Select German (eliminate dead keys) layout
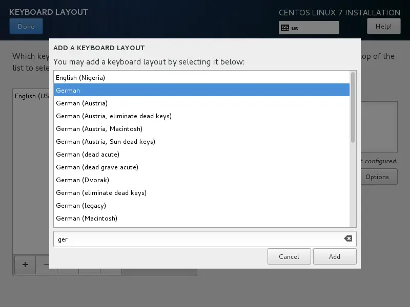410x307 pixels. [x=201, y=193]
